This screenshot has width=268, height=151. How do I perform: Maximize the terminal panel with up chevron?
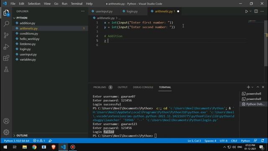(x=258, y=87)
